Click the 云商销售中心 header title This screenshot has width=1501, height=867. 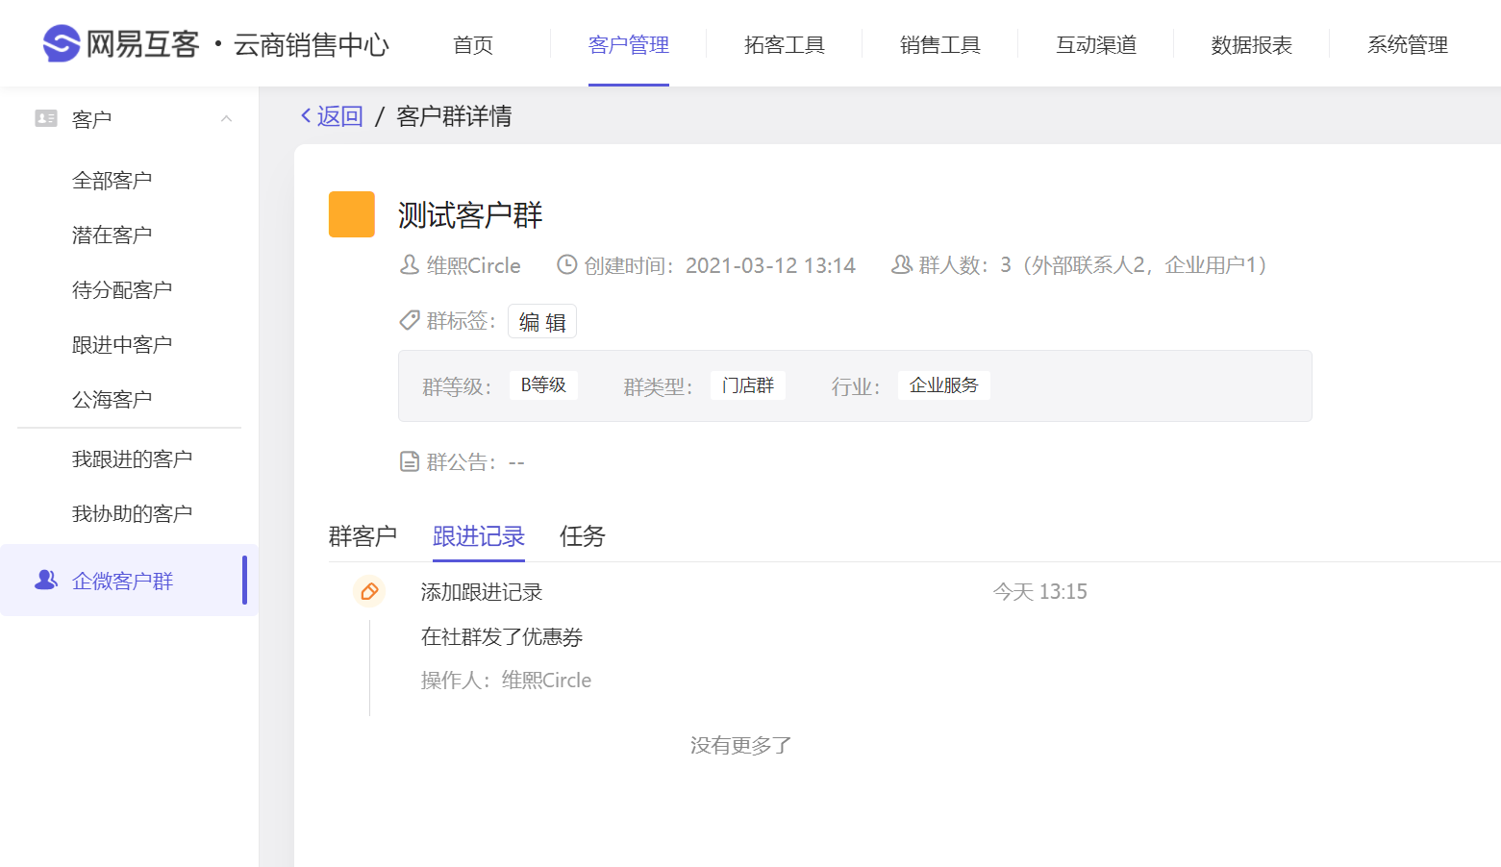coord(312,44)
